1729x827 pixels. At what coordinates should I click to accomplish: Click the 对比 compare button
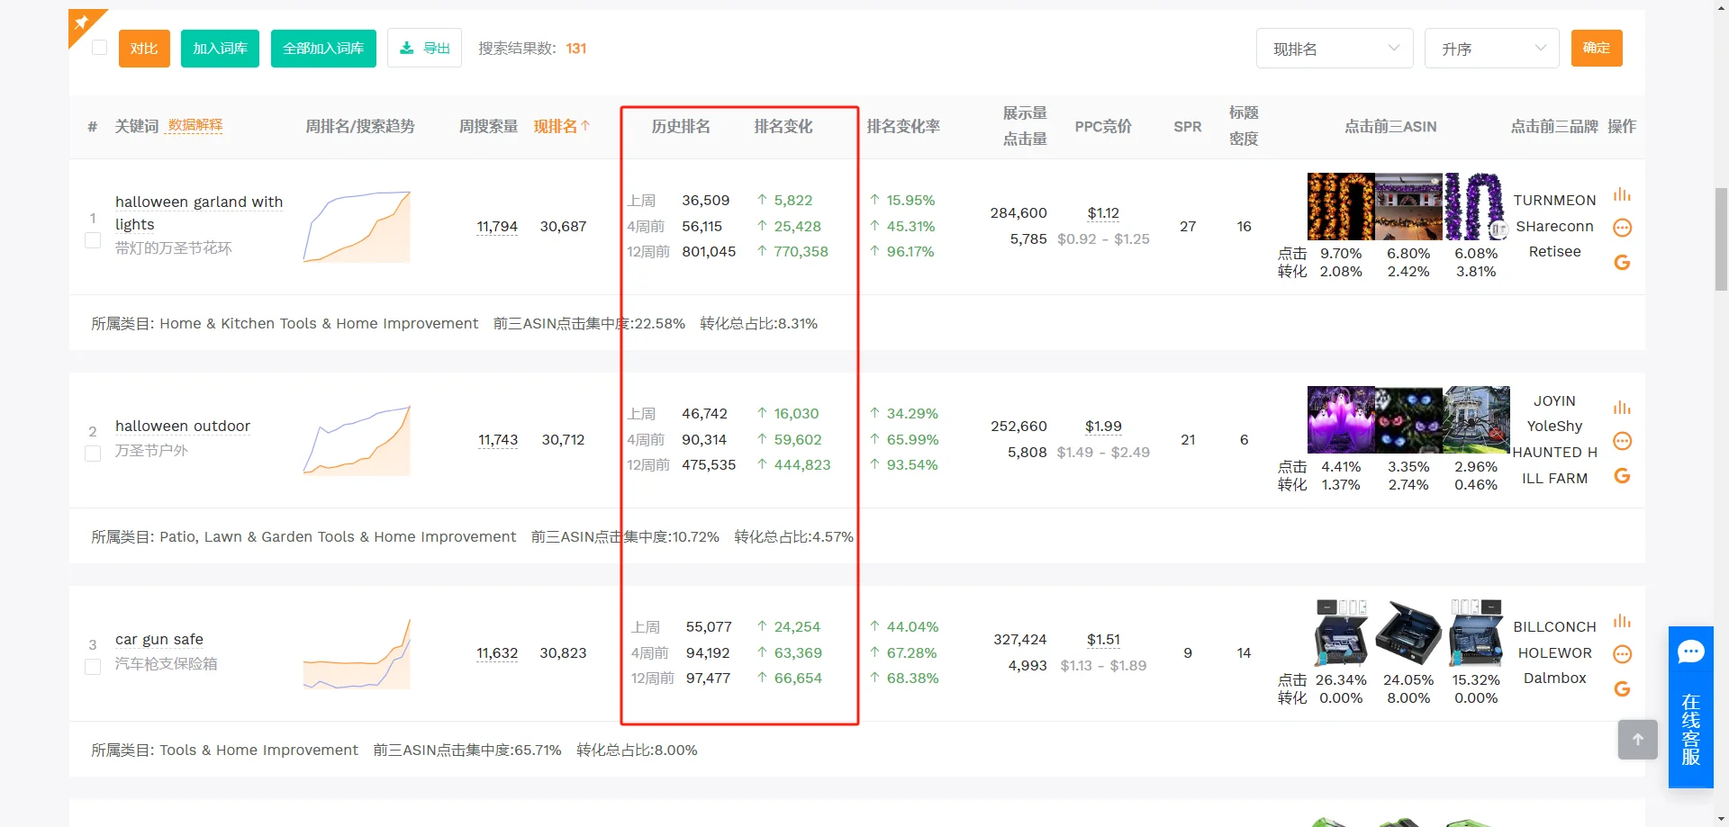coord(144,49)
